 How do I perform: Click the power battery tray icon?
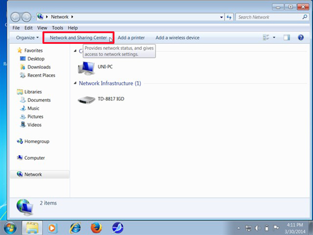[266, 228]
